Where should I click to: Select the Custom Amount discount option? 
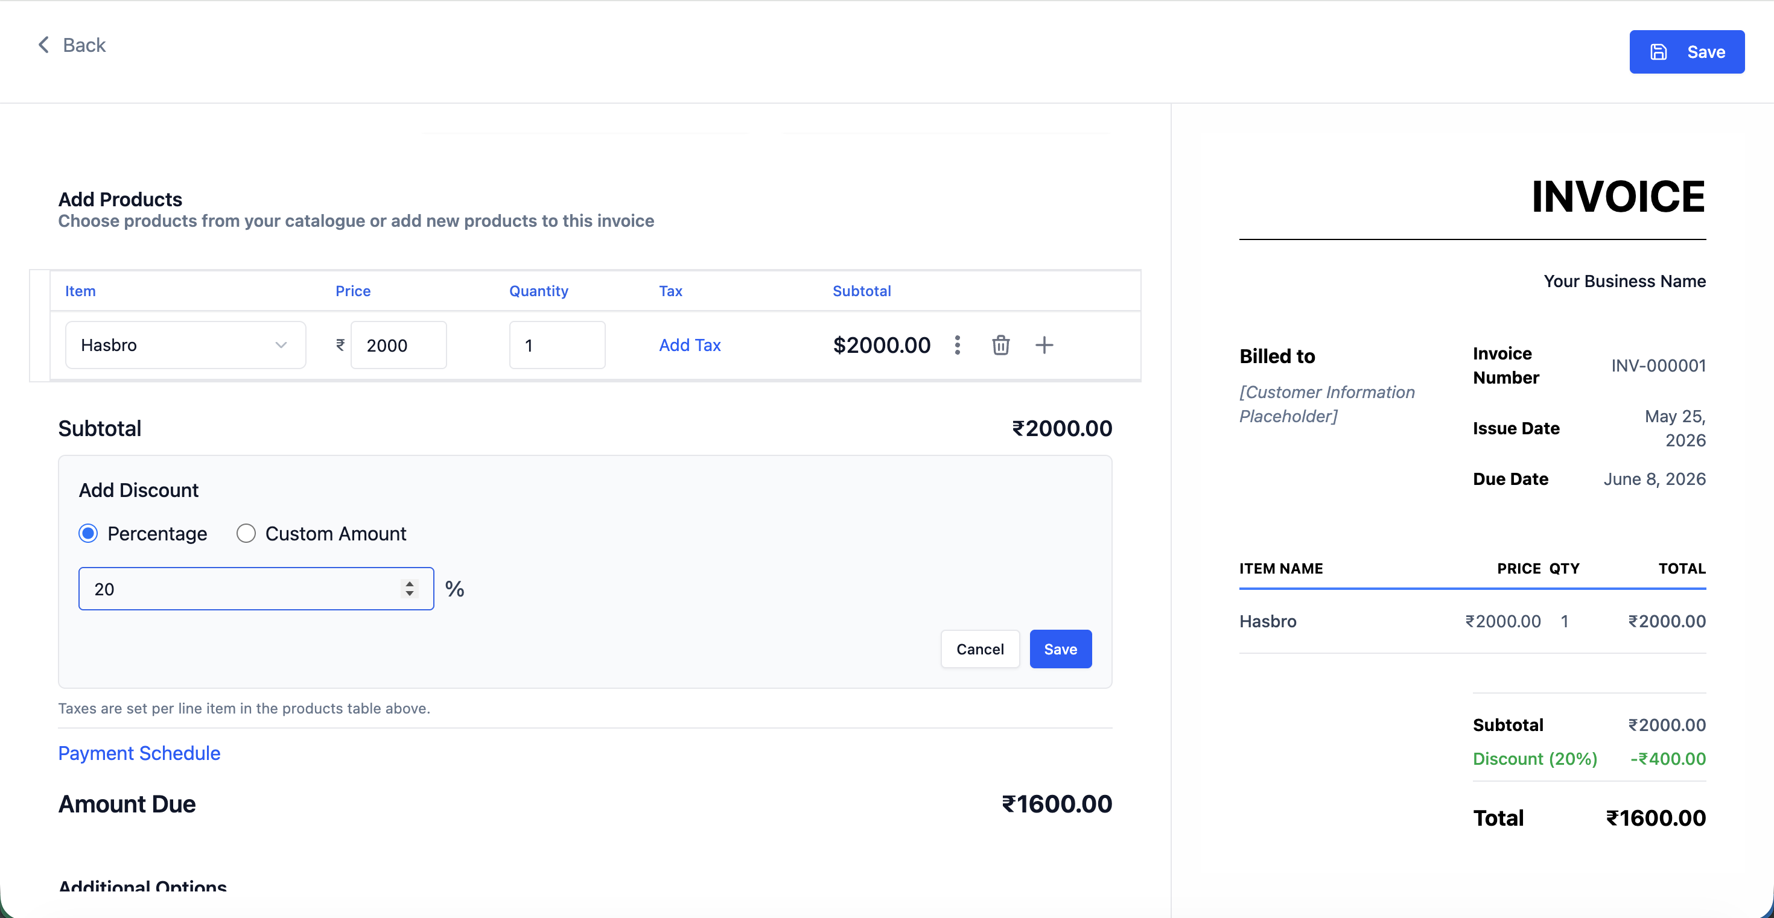tap(246, 533)
